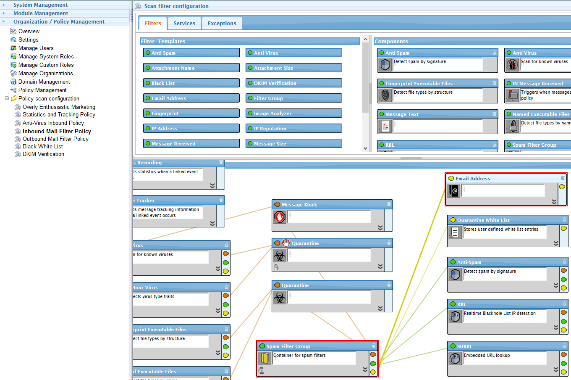Image resolution: width=571 pixels, height=380 pixels.
Task: Expand the Module Management section
Action: (x=4, y=13)
